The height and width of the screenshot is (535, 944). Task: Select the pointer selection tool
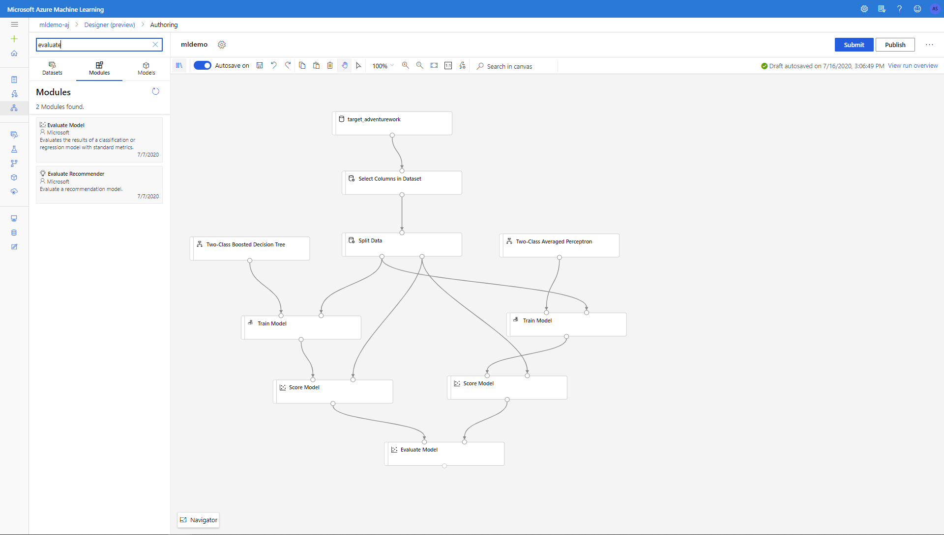click(x=358, y=65)
